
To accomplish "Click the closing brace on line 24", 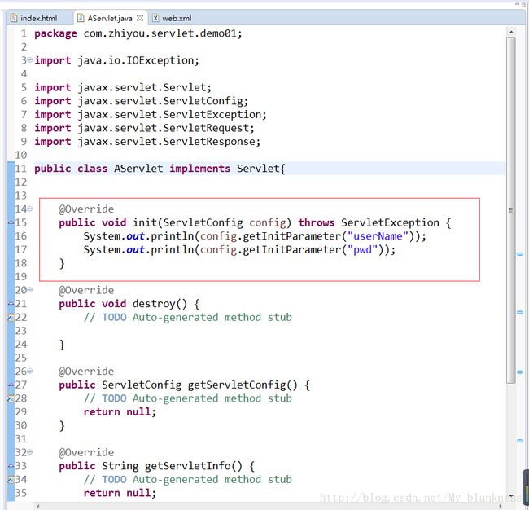I will point(62,344).
